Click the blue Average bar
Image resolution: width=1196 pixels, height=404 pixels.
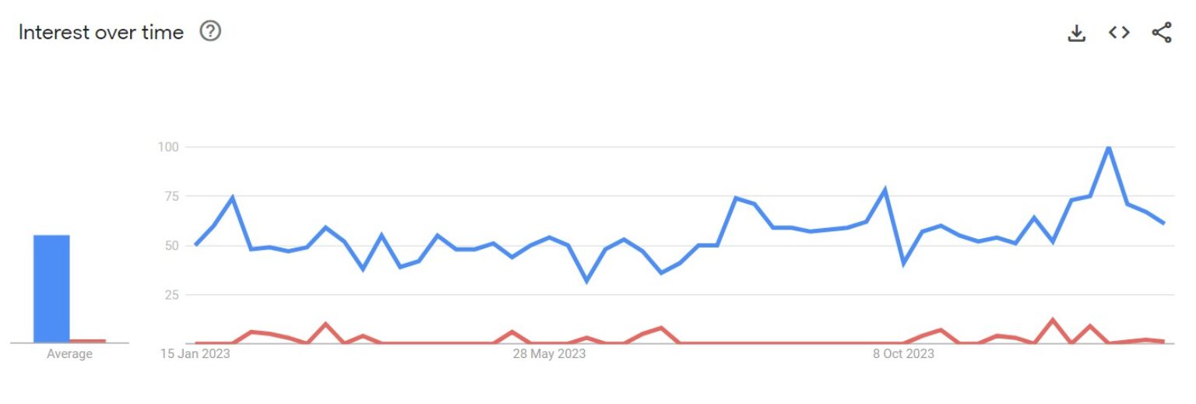(51, 288)
